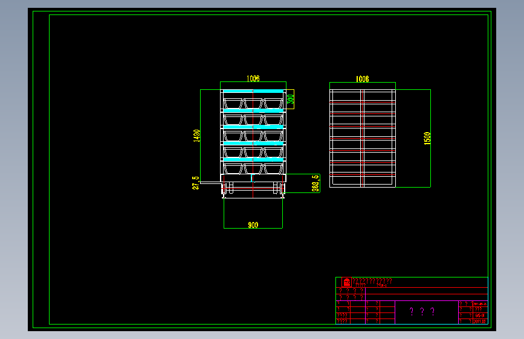Select the 1006 dimension above the side view
This screenshot has height=339, width=524.
[x=362, y=79]
